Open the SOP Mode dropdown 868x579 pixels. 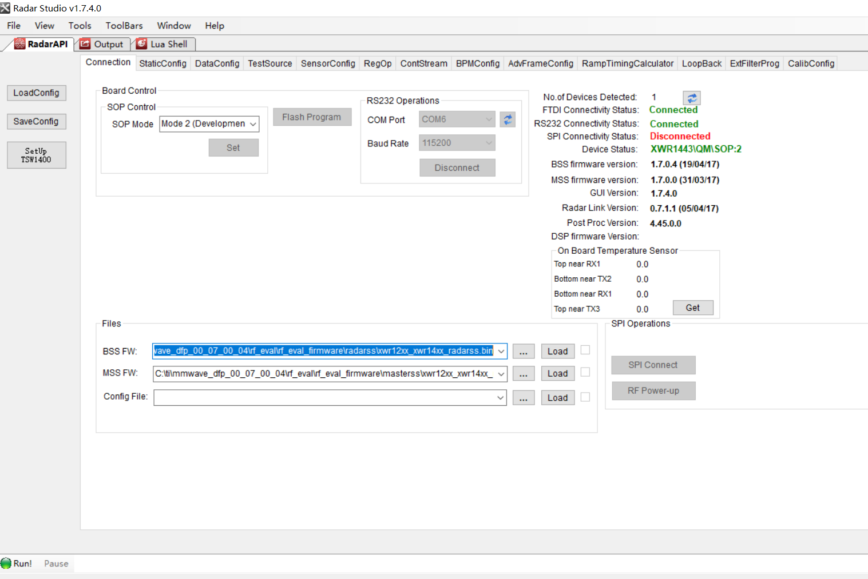(x=253, y=124)
